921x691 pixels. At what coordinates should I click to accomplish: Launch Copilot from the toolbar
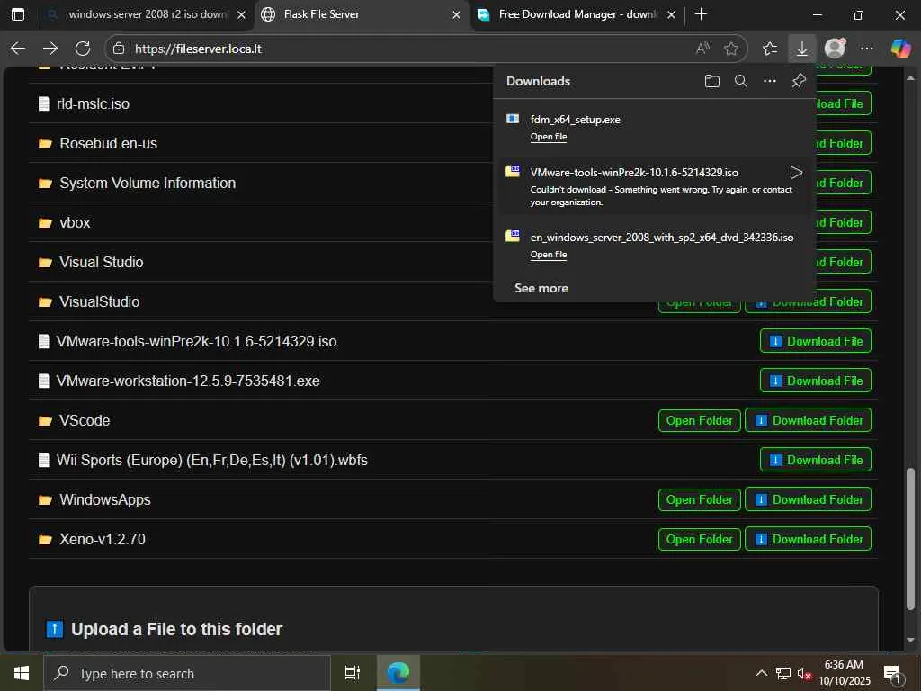point(899,49)
